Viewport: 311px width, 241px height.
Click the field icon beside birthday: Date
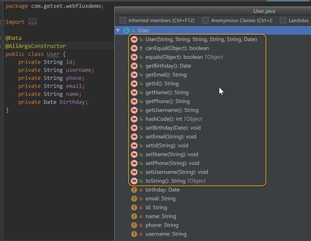[x=134, y=190]
